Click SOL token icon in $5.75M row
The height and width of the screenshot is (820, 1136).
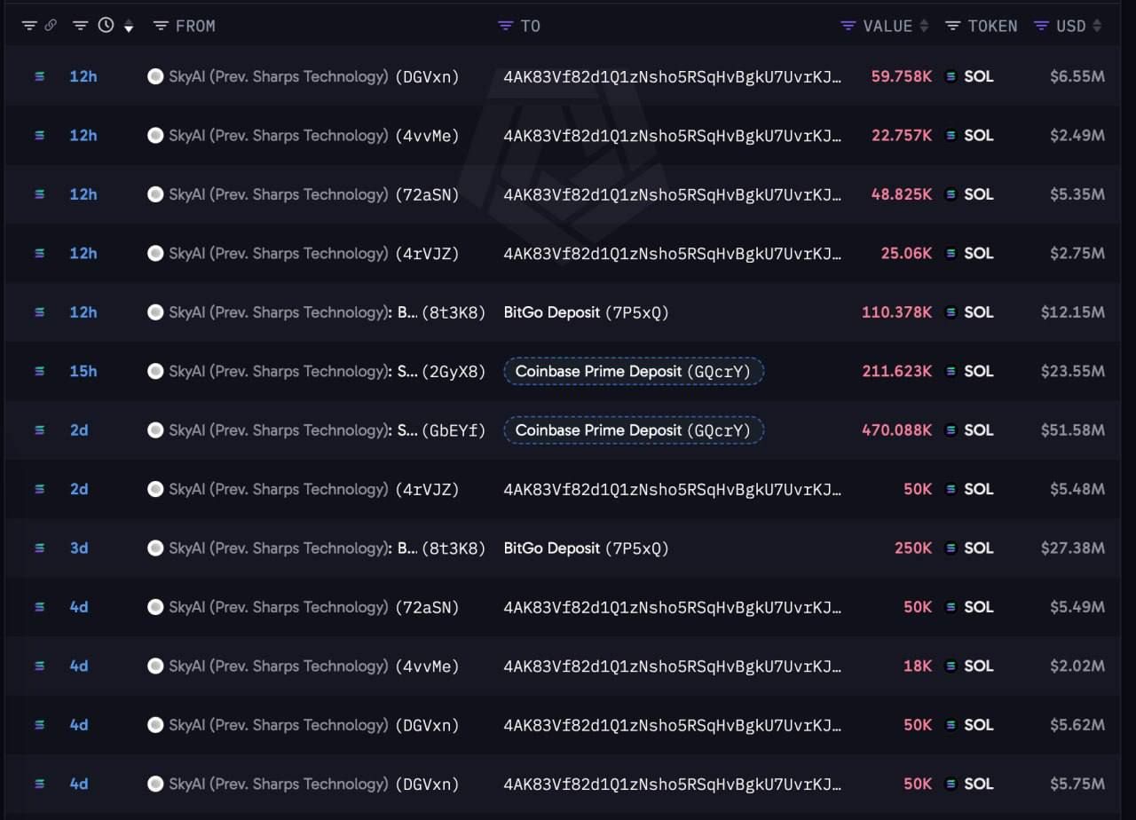pyautogui.click(x=951, y=784)
